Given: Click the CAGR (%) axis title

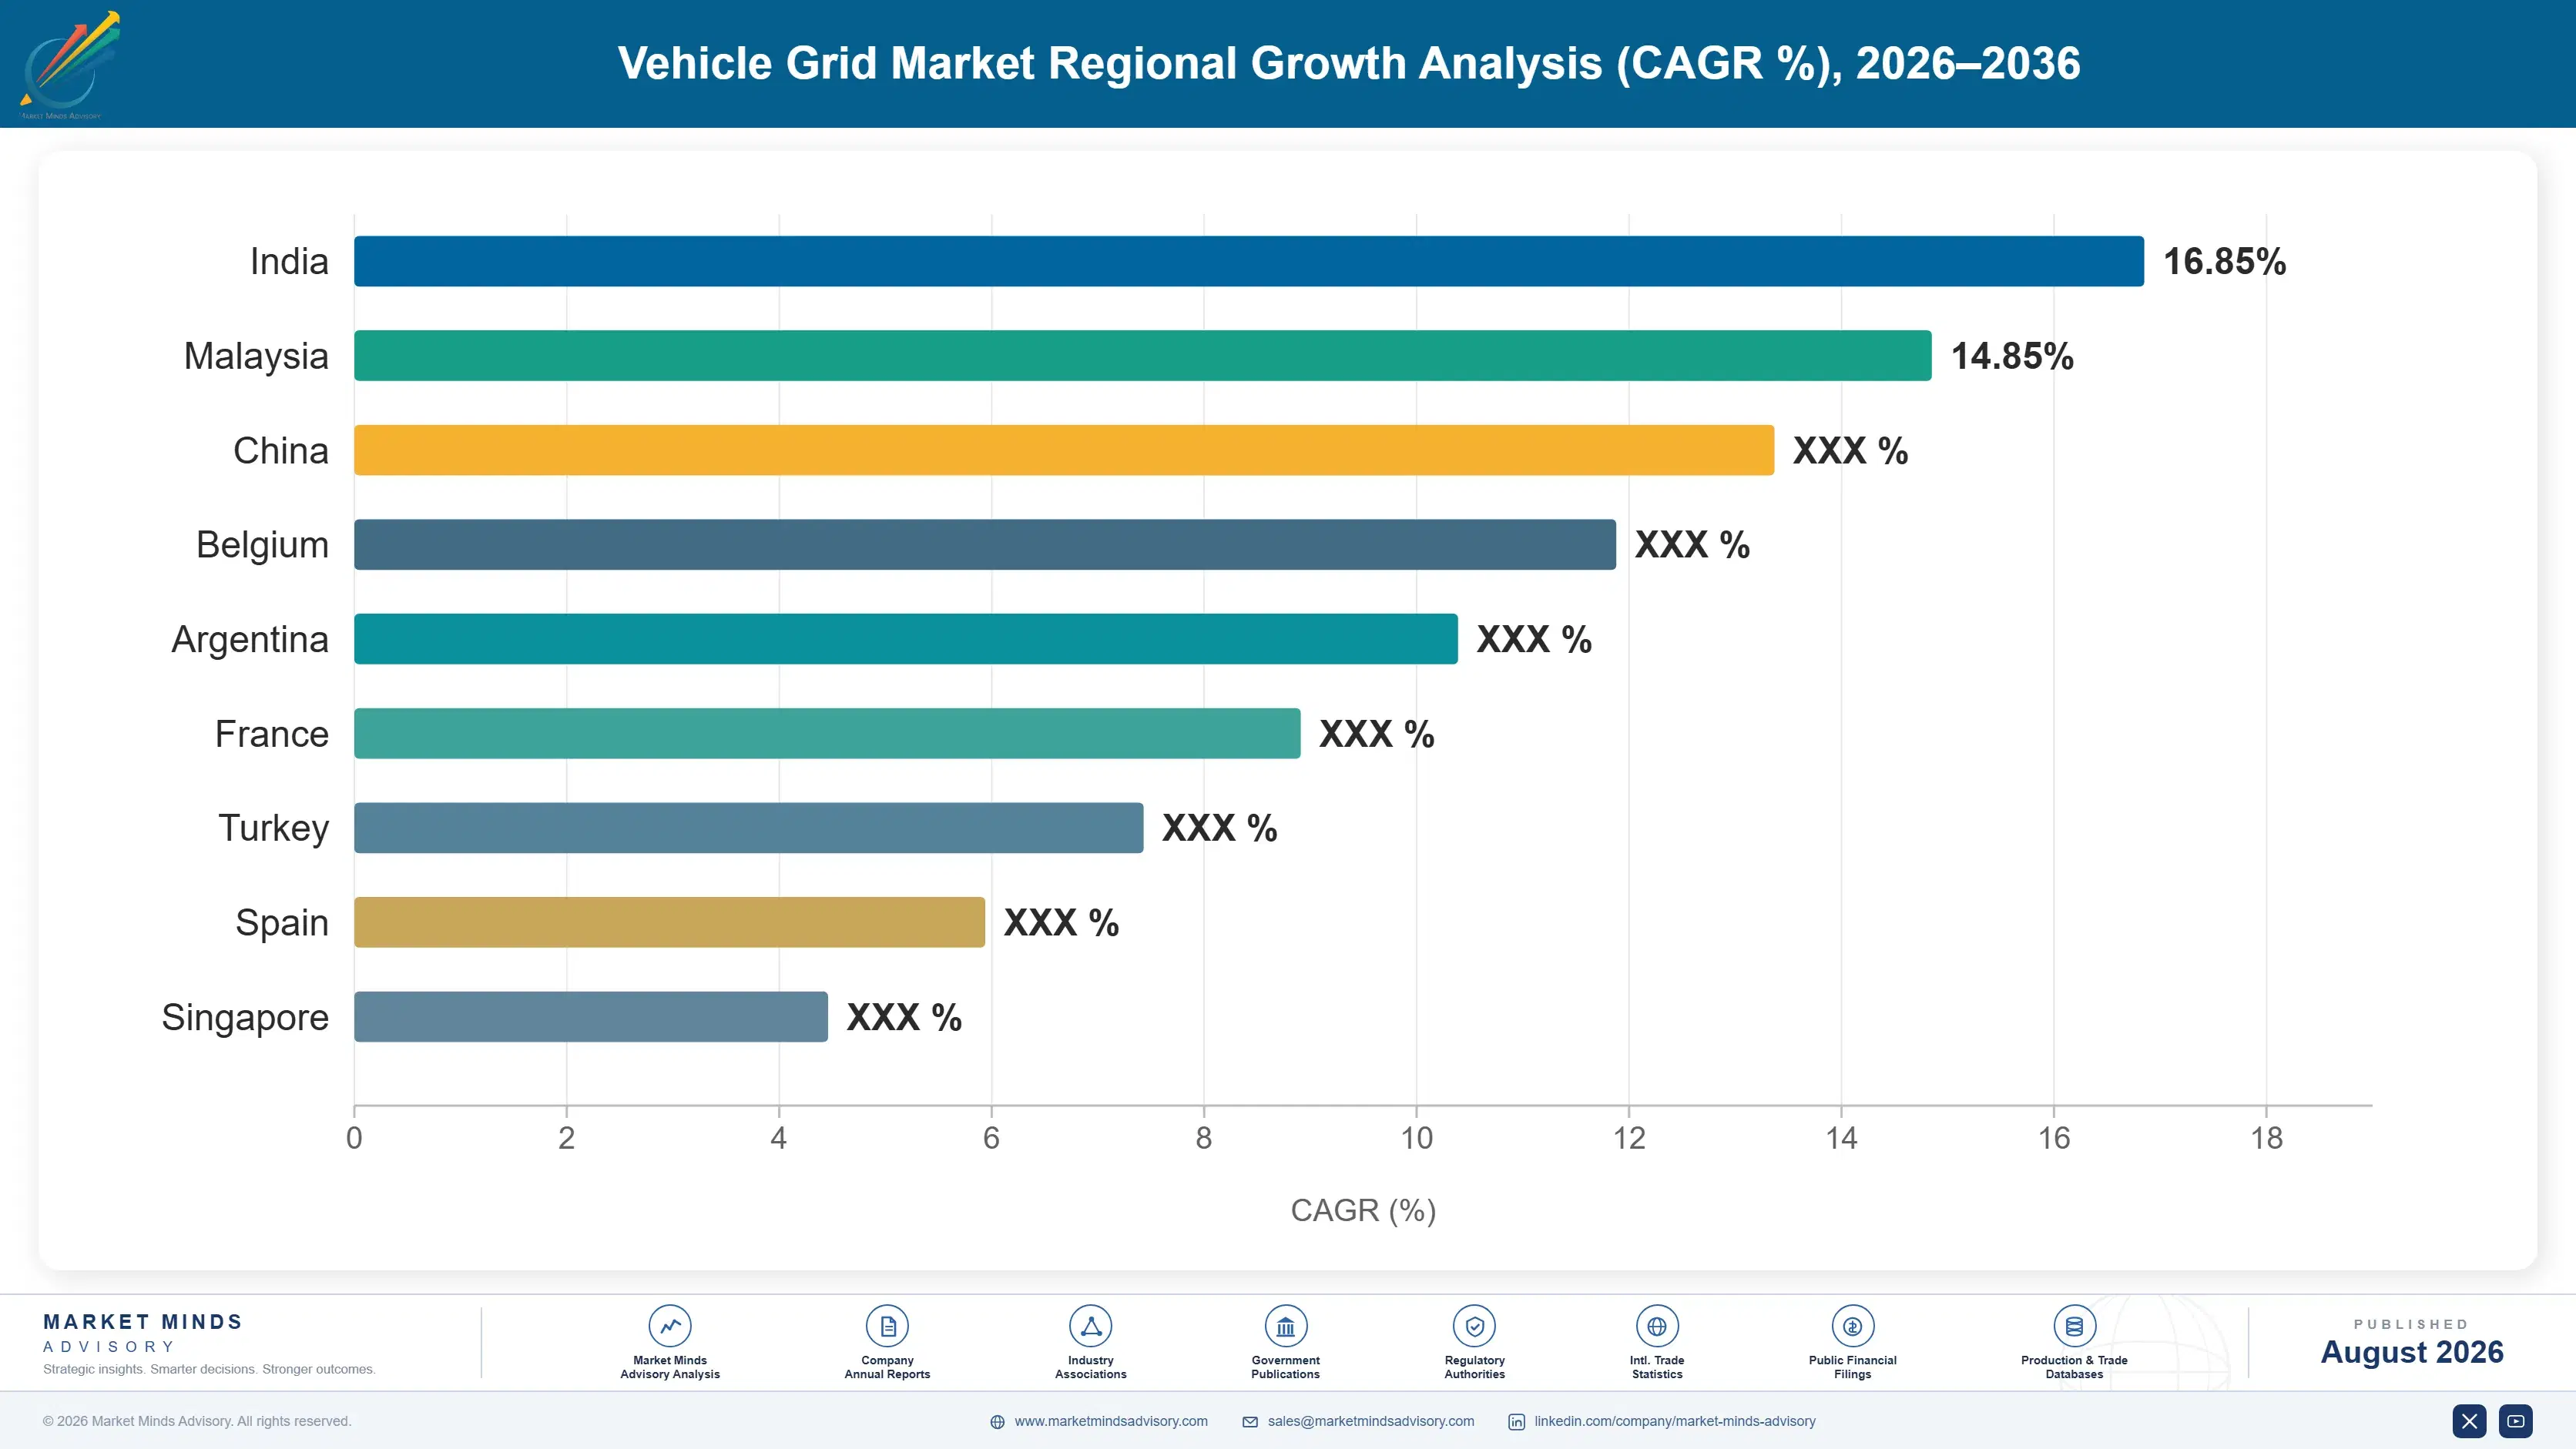Looking at the screenshot, I should (1363, 1210).
